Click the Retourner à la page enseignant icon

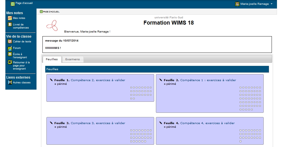coord(10,62)
